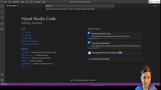Open the Selection menu
The width and height of the screenshot is (161, 90).
tap(16, 2)
